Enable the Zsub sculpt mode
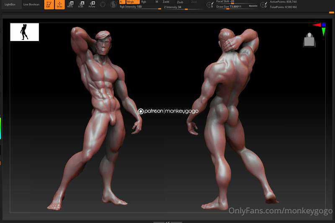This screenshot has width=335, height=223. tap(180, 2)
